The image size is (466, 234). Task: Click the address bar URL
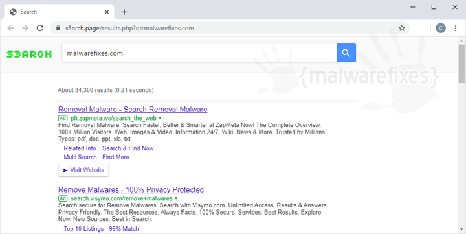pyautogui.click(x=129, y=29)
